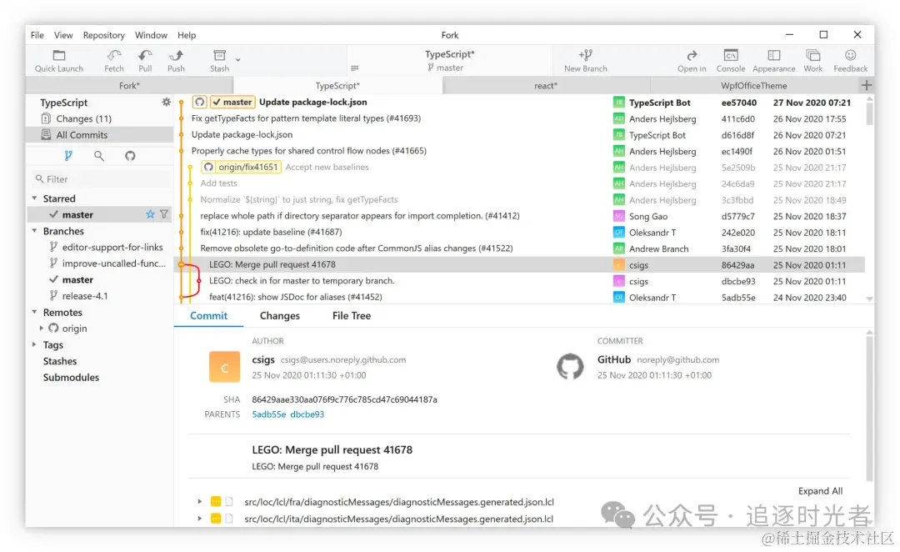This screenshot has height=552, width=900.
Task: Expand the origin remote
Action: [42, 328]
